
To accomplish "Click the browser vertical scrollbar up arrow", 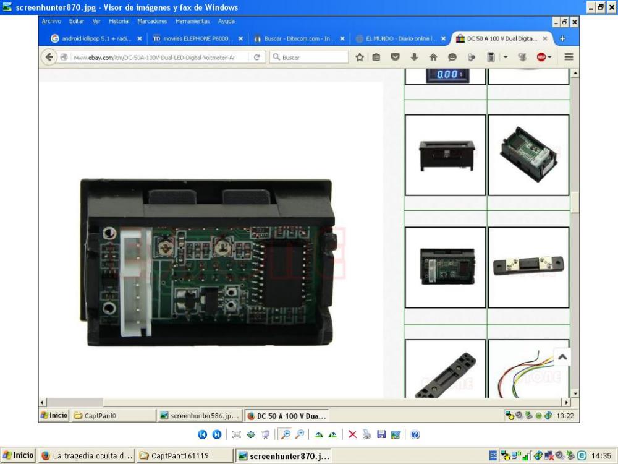I will coord(575,73).
